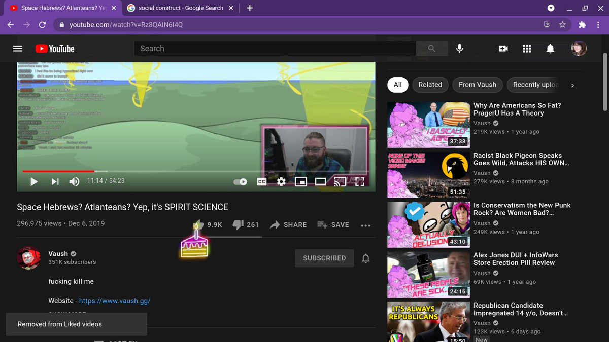Enable miniplayer mode

coord(301,181)
